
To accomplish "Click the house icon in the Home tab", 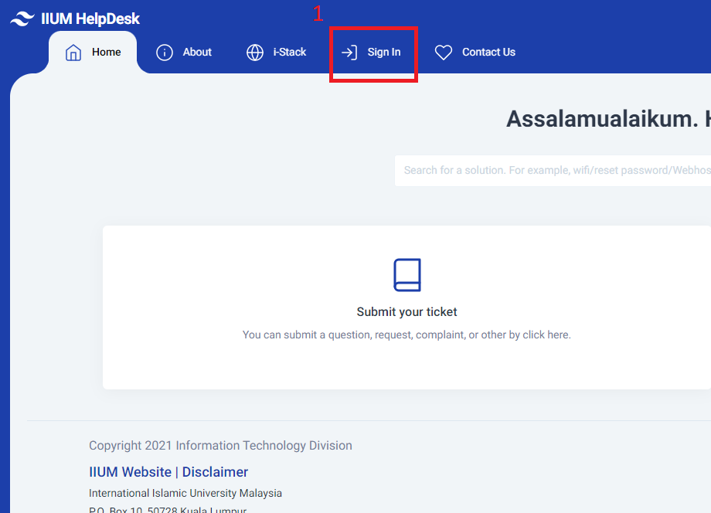I will click(x=73, y=53).
